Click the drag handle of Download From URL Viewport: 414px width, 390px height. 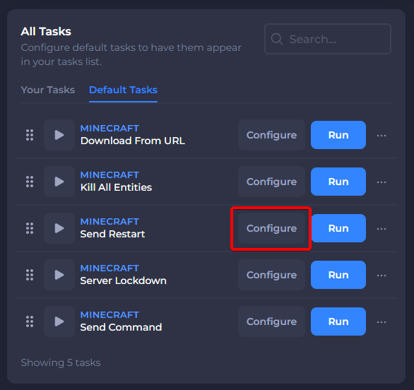tap(30, 135)
